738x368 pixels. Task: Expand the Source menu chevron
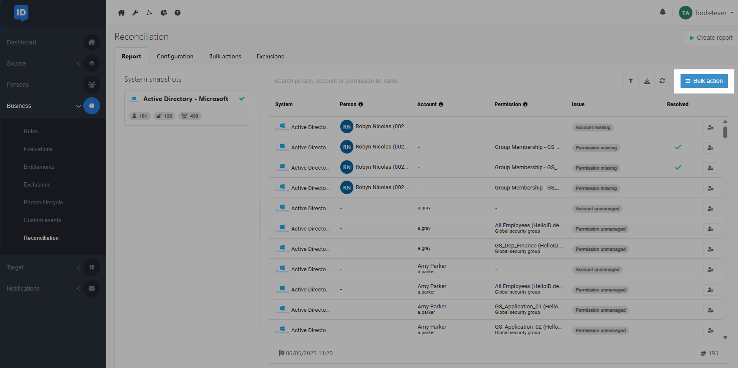[x=78, y=63]
